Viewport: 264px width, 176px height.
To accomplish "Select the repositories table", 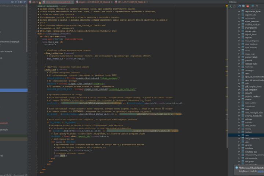I will (x=250, y=106).
